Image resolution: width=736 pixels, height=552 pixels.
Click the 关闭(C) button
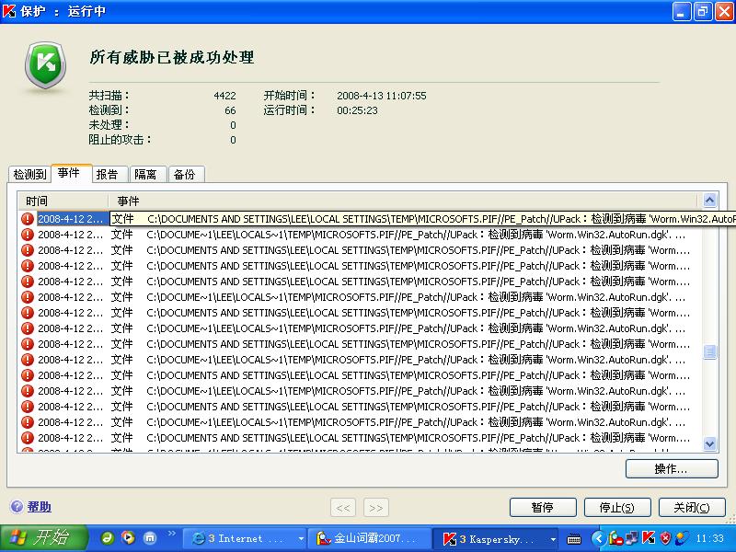[692, 508]
